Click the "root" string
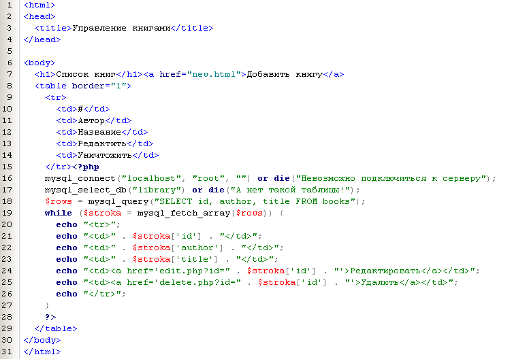Viewport: 512px width, 359px height. point(208,178)
